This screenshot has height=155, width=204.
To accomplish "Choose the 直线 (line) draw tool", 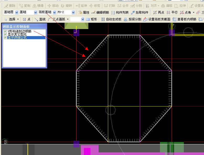I will (x=40, y=19).
